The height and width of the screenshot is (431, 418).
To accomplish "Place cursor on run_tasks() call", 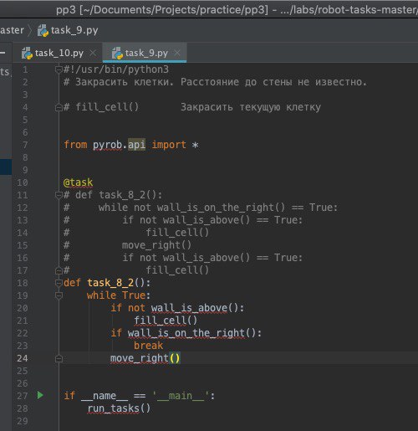I will tap(119, 408).
